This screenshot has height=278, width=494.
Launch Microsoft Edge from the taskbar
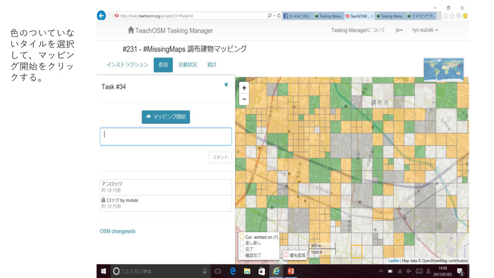(x=233, y=271)
